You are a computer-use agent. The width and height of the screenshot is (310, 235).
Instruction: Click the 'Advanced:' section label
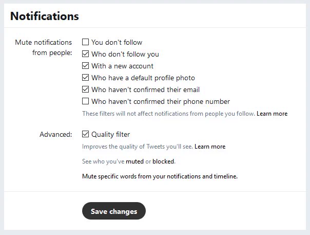pos(56,134)
